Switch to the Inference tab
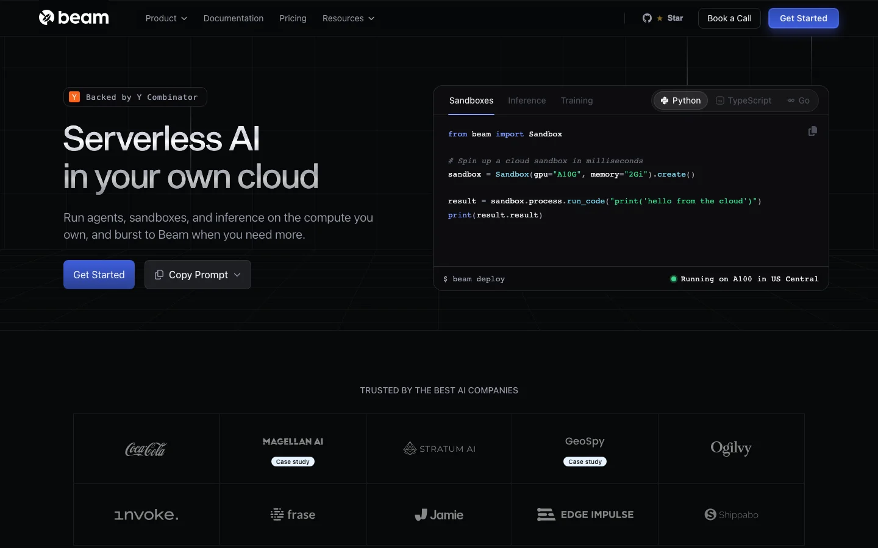 pos(527,100)
